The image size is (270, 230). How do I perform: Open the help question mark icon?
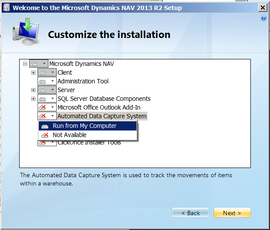[263, 18]
